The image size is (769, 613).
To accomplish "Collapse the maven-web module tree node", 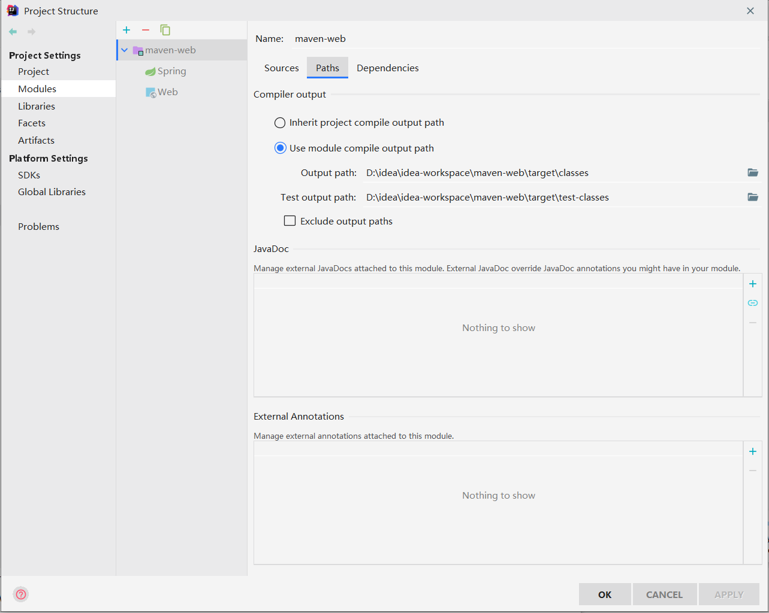I will pos(125,50).
